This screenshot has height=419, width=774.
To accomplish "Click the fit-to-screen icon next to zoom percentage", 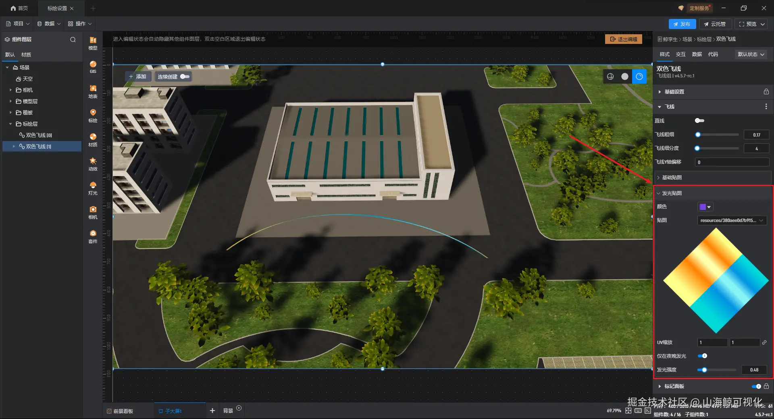I will pos(628,411).
